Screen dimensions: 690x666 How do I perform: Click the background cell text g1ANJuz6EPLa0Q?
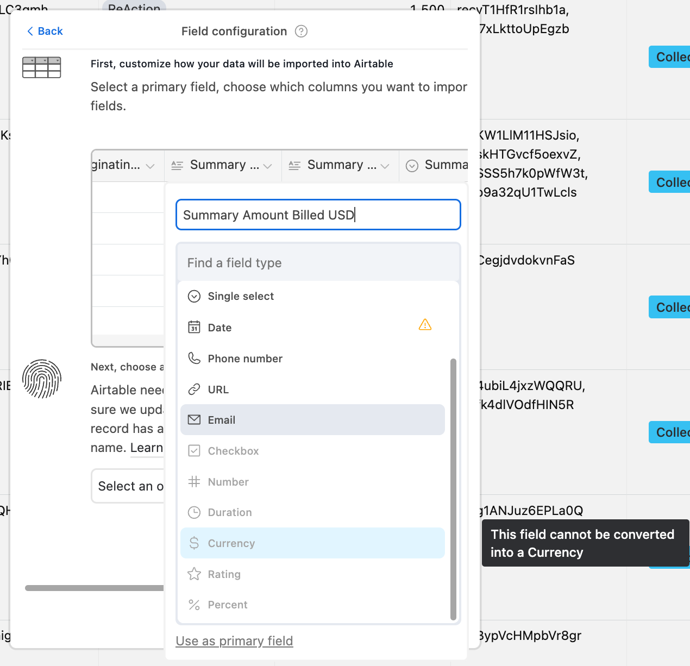pyautogui.click(x=531, y=511)
